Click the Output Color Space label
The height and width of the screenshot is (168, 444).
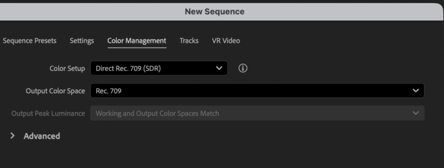point(55,91)
